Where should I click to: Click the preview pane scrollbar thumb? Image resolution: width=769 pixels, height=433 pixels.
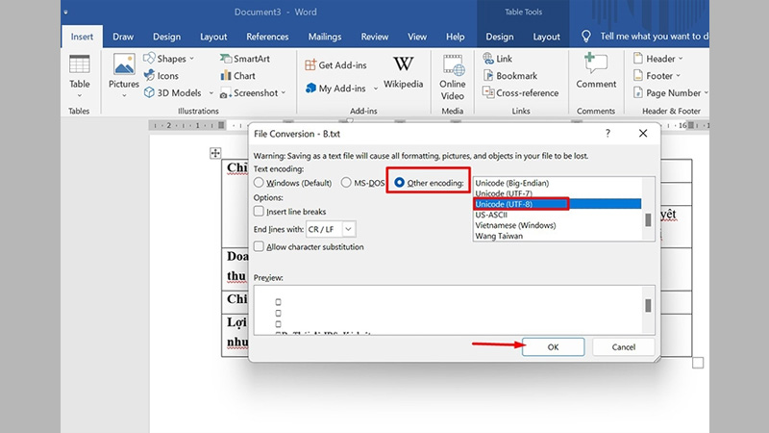(648, 305)
